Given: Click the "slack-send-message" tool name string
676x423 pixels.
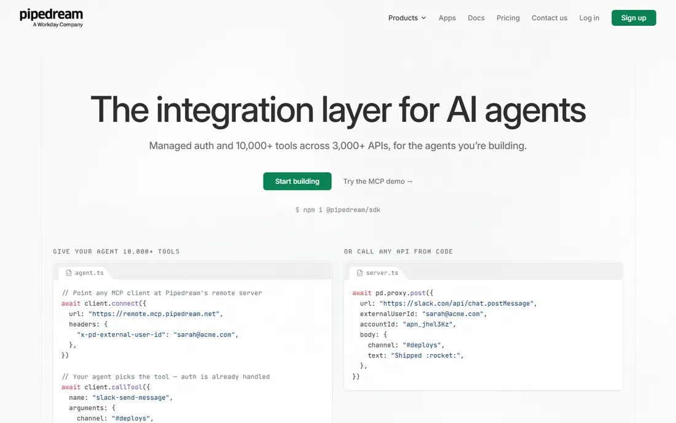Looking at the screenshot, I should coord(131,398).
